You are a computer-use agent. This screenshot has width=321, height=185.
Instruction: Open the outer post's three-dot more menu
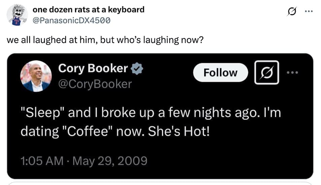[x=308, y=11]
